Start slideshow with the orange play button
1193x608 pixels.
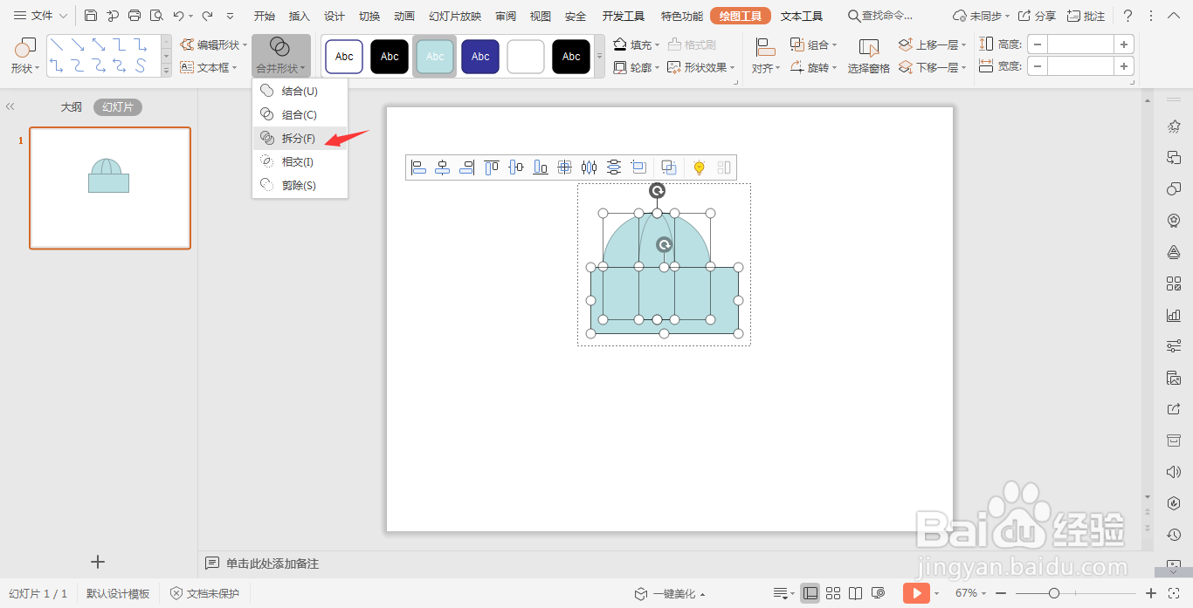(916, 593)
